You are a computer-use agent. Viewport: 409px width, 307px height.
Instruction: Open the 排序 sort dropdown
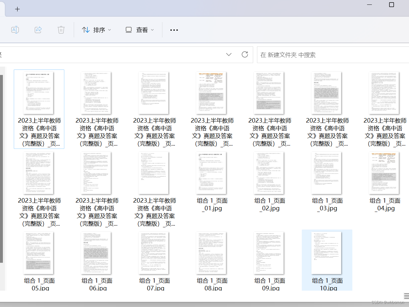pos(96,30)
